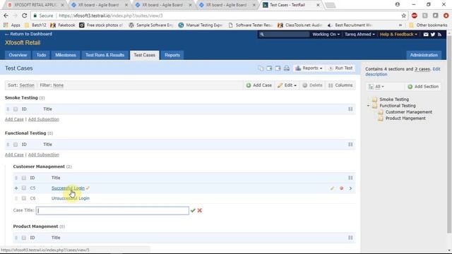Click the copy/move cases icon in header toolbar

click(261, 68)
